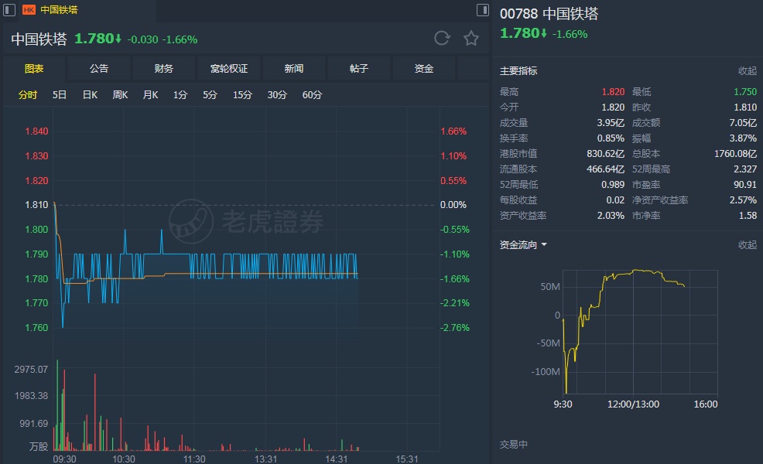Screen dimensions: 763x464
Task: Open the 资金流向 dropdown arrow
Action: (544, 244)
